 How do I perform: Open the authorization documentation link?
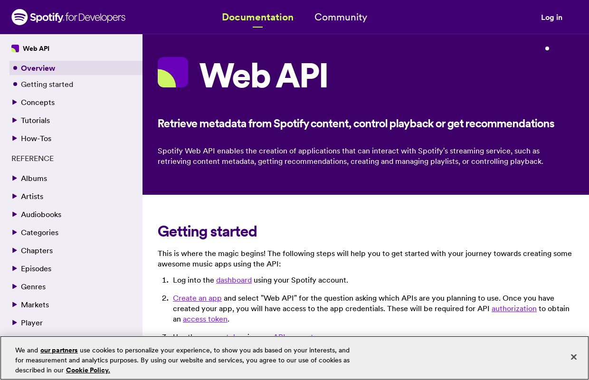pyautogui.click(x=514, y=308)
